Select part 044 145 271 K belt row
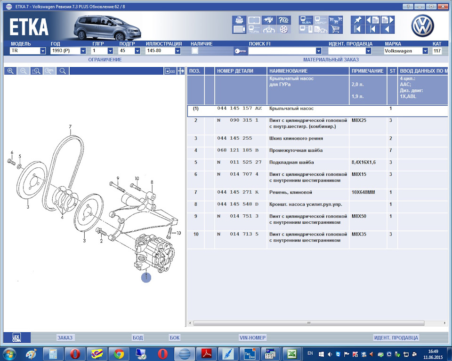 pos(317,194)
